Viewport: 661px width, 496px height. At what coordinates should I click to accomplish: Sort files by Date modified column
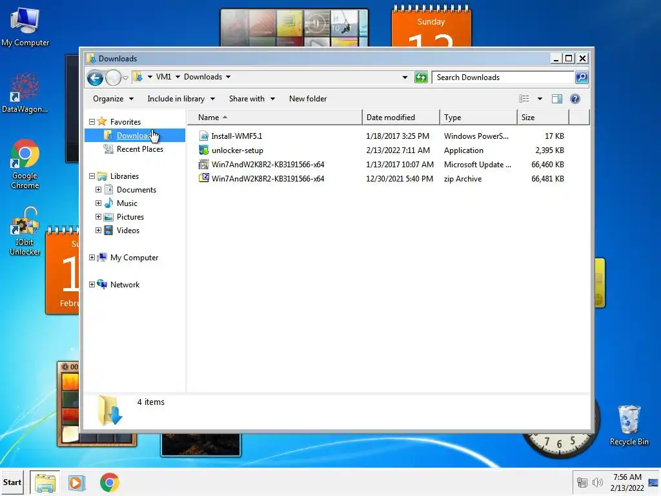point(400,118)
